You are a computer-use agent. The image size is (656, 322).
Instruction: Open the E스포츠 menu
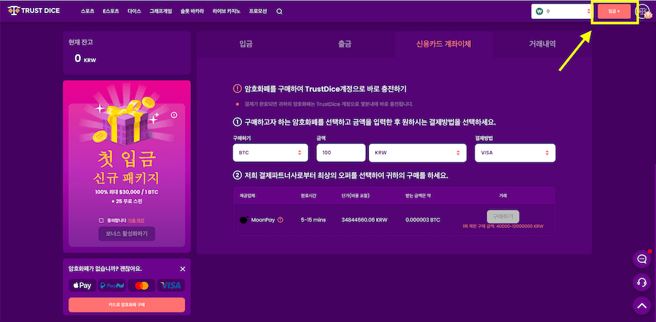pos(111,12)
